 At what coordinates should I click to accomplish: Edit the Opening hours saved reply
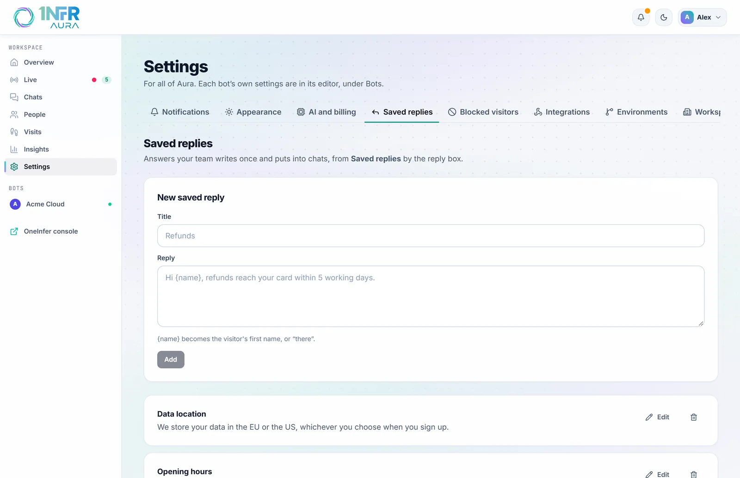click(657, 474)
